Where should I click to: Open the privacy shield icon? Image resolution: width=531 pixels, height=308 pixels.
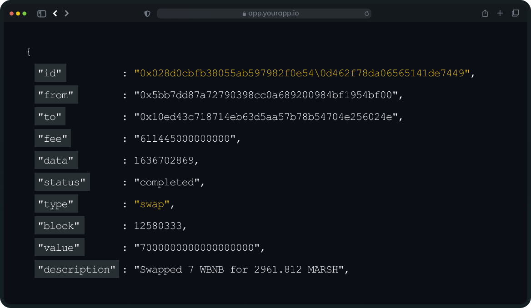(x=147, y=14)
